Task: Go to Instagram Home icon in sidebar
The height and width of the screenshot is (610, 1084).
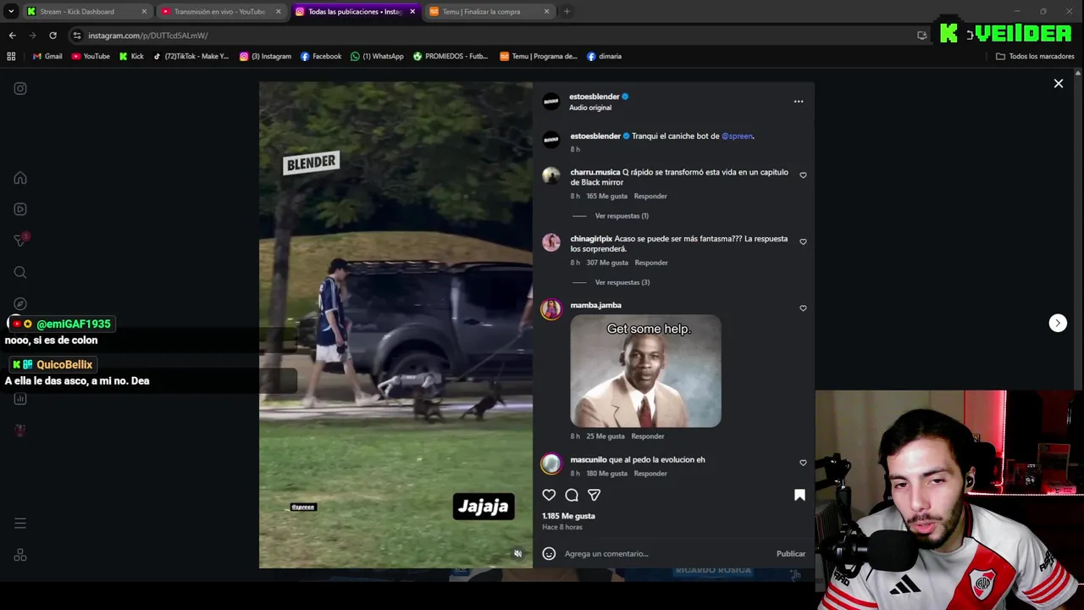Action: click(20, 178)
